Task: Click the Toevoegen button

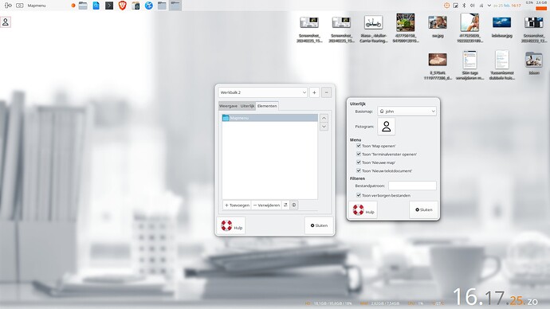Action: (237, 205)
